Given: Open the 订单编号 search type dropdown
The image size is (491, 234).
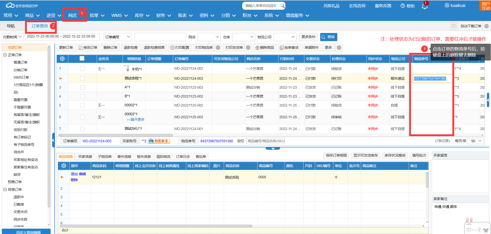Looking at the screenshot, I should pyautogui.click(x=118, y=37).
